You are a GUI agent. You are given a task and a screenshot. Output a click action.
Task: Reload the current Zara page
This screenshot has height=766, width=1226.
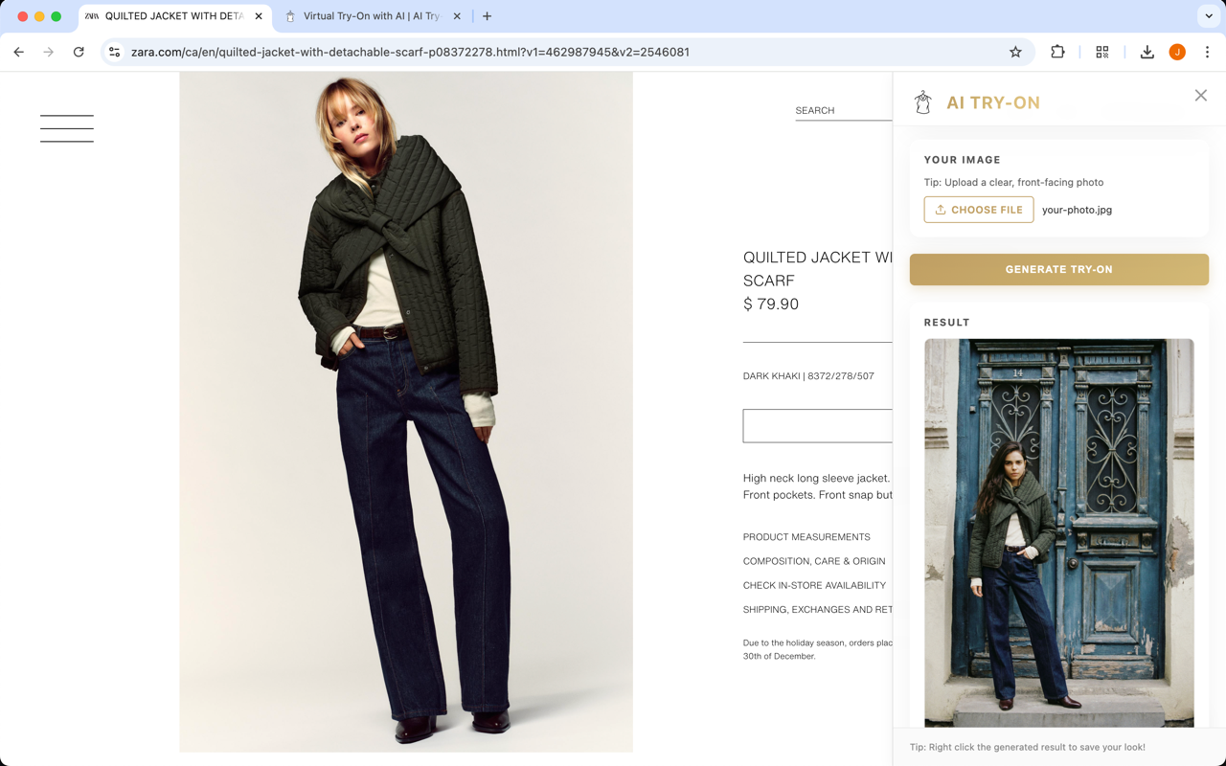(x=79, y=52)
